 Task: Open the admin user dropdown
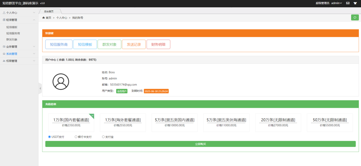tap(336, 3)
